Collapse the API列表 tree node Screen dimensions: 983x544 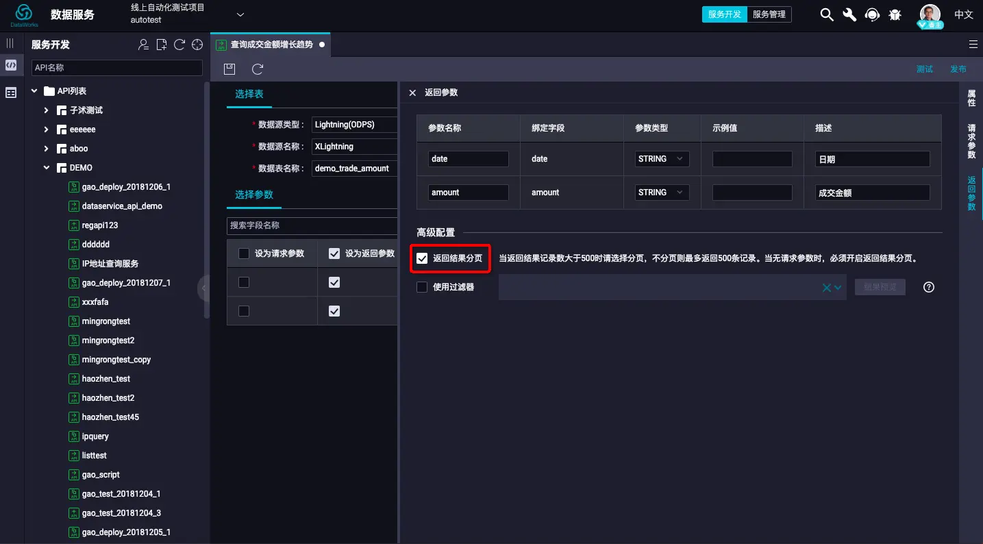click(35, 91)
